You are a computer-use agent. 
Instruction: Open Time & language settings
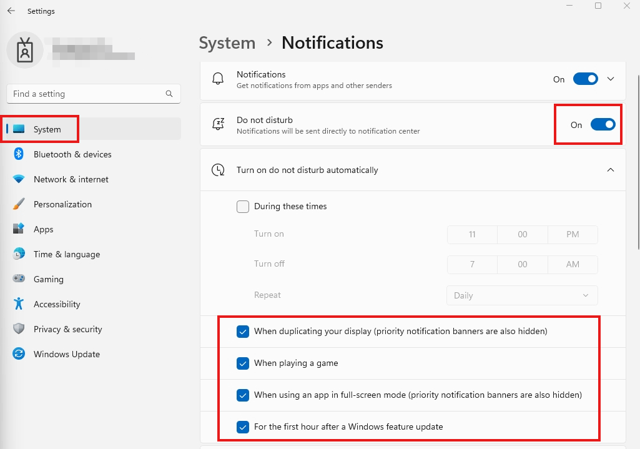[x=94, y=254]
